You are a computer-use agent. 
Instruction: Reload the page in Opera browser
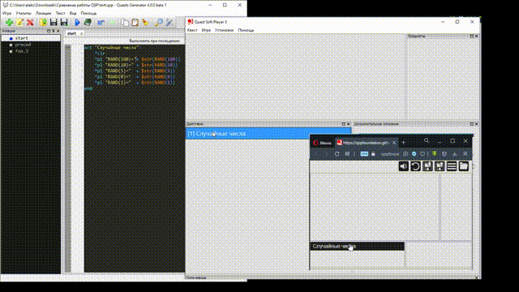click(x=337, y=153)
